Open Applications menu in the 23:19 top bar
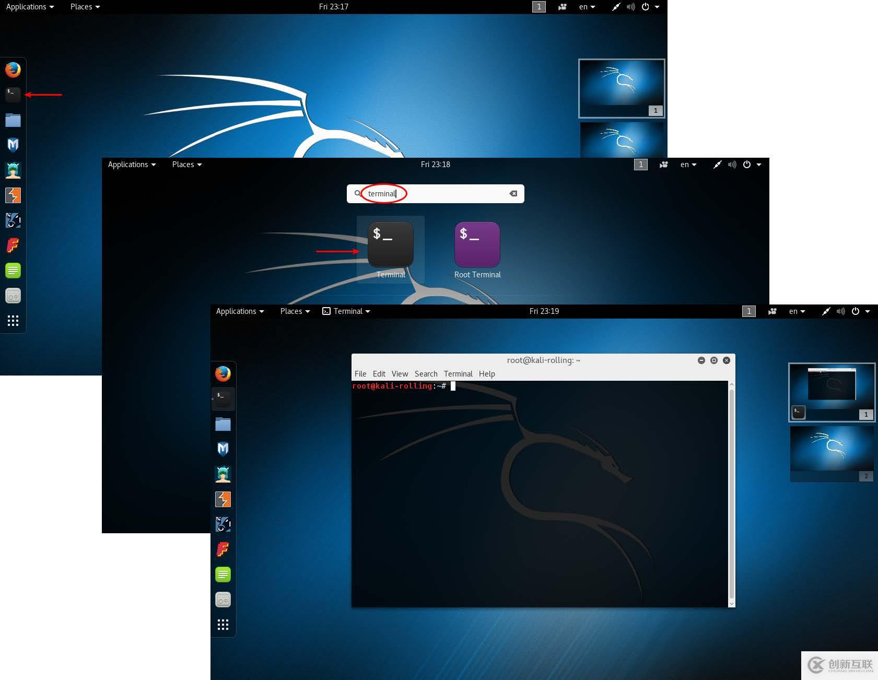878x680 pixels. (240, 311)
